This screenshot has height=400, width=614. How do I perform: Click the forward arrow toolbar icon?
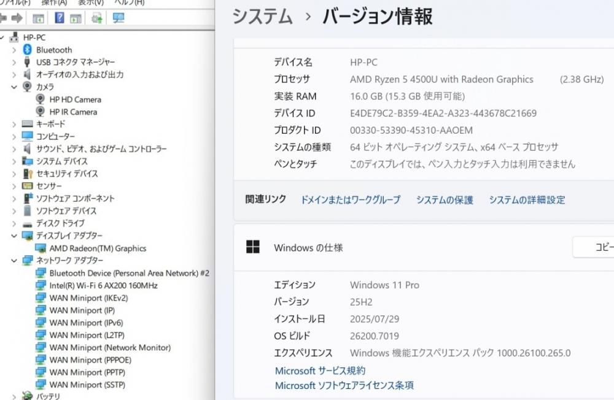pos(17,18)
